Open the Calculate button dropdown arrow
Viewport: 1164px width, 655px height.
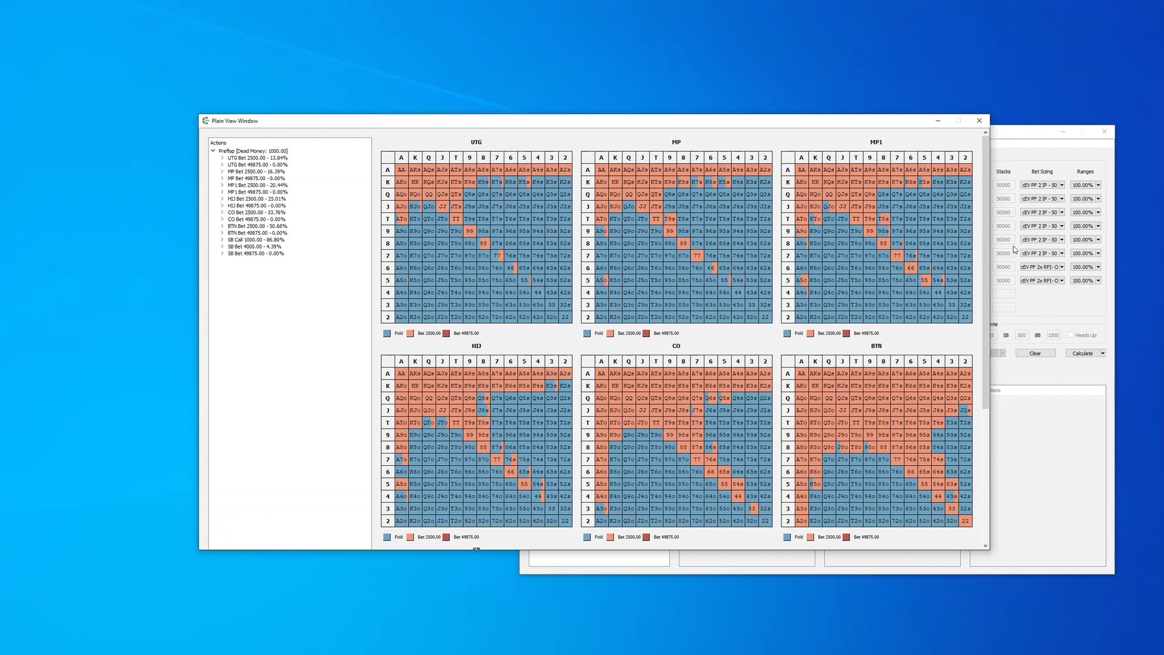1103,353
